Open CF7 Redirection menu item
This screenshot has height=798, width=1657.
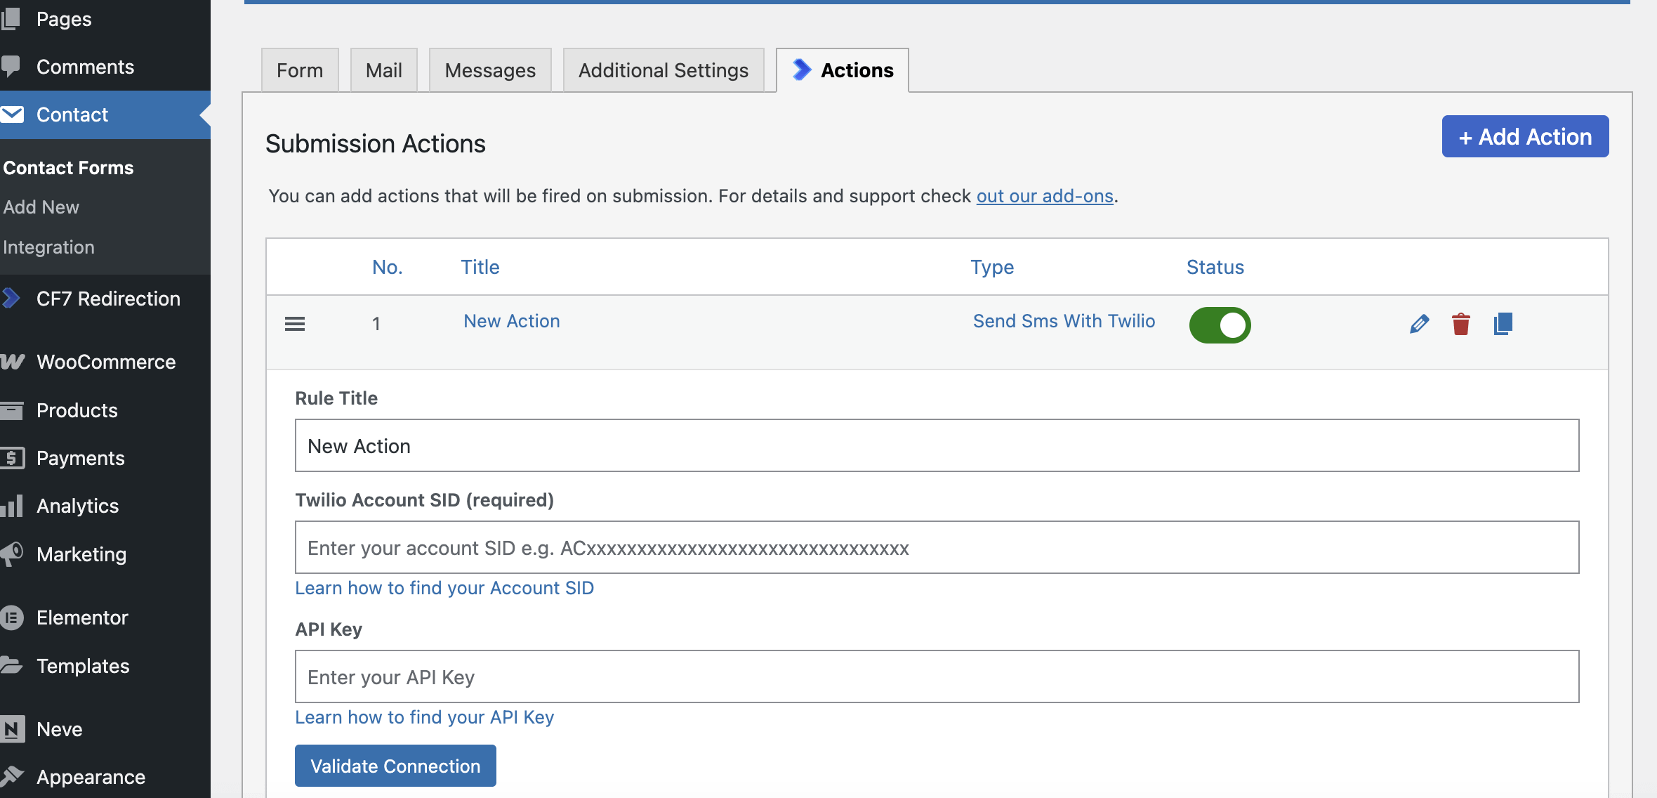108,299
